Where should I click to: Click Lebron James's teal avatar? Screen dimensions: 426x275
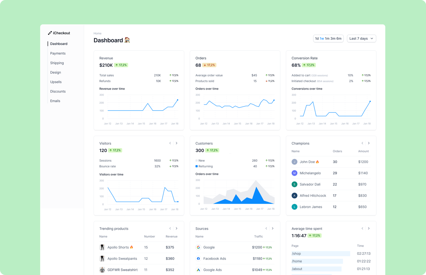click(294, 207)
